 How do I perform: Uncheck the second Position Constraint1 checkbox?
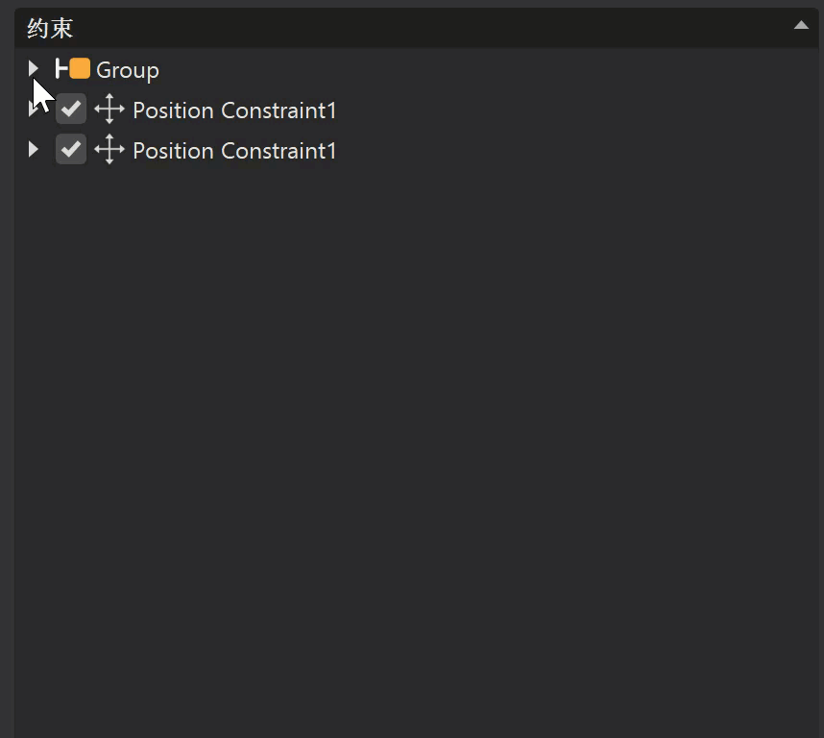(x=71, y=150)
